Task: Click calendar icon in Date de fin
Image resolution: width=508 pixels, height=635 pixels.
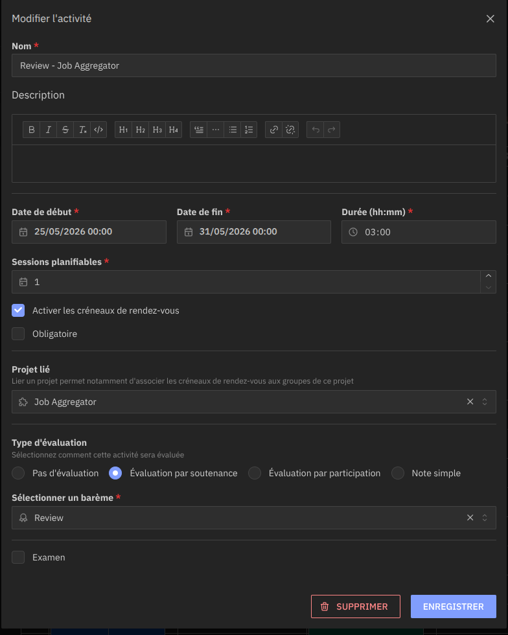Action: (189, 232)
